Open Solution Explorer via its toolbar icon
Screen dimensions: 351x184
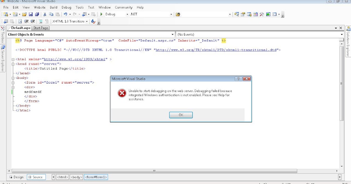click(237, 14)
